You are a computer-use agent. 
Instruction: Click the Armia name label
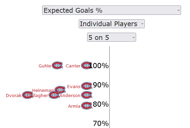[x=74, y=106]
